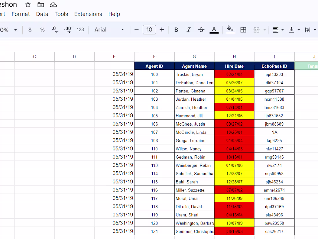Click the font size field
Viewport: 318px width, 239px height.
pyautogui.click(x=149, y=30)
